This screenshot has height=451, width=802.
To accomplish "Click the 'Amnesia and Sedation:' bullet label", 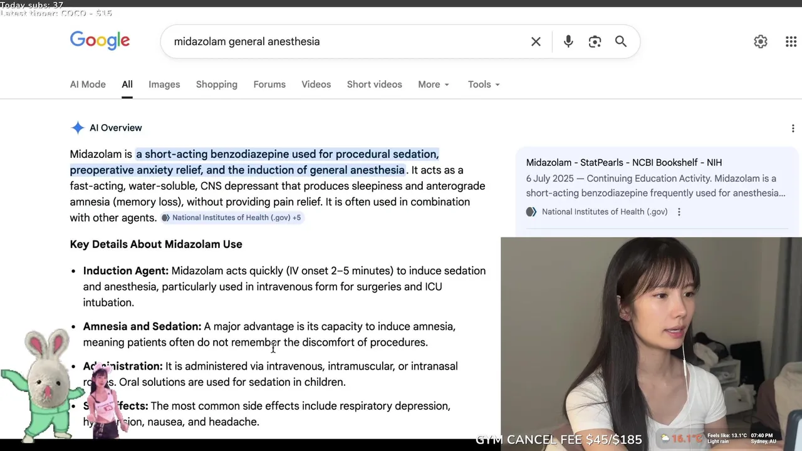I will [x=142, y=326].
